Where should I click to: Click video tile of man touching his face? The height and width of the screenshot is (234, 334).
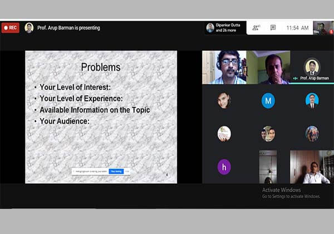[268, 67]
